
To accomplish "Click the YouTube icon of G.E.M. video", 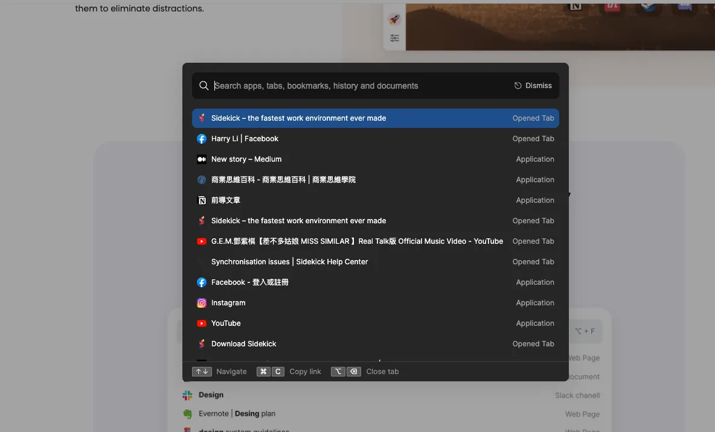I will click(x=202, y=241).
